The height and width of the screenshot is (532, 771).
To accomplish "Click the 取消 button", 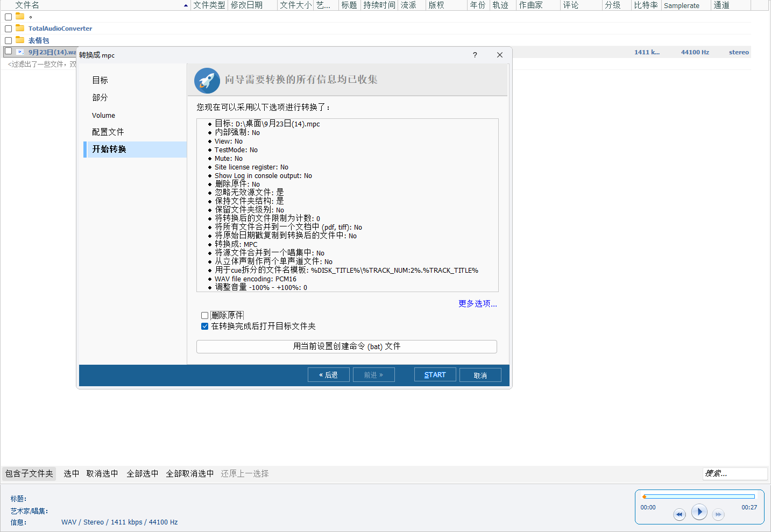I will point(480,375).
